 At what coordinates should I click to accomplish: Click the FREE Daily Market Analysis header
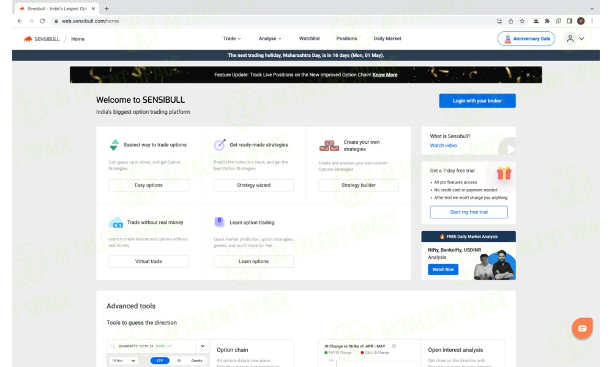pos(468,236)
